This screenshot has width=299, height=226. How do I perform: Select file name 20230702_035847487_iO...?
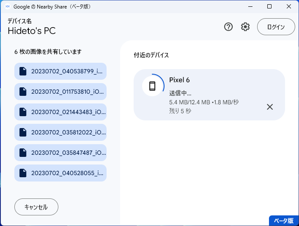pyautogui.click(x=69, y=153)
